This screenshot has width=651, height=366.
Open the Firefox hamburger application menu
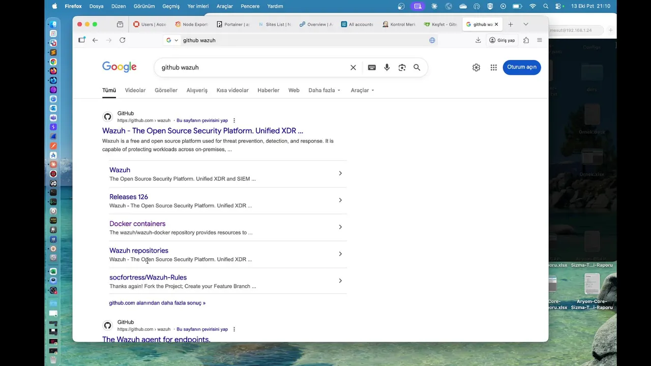pos(540,40)
